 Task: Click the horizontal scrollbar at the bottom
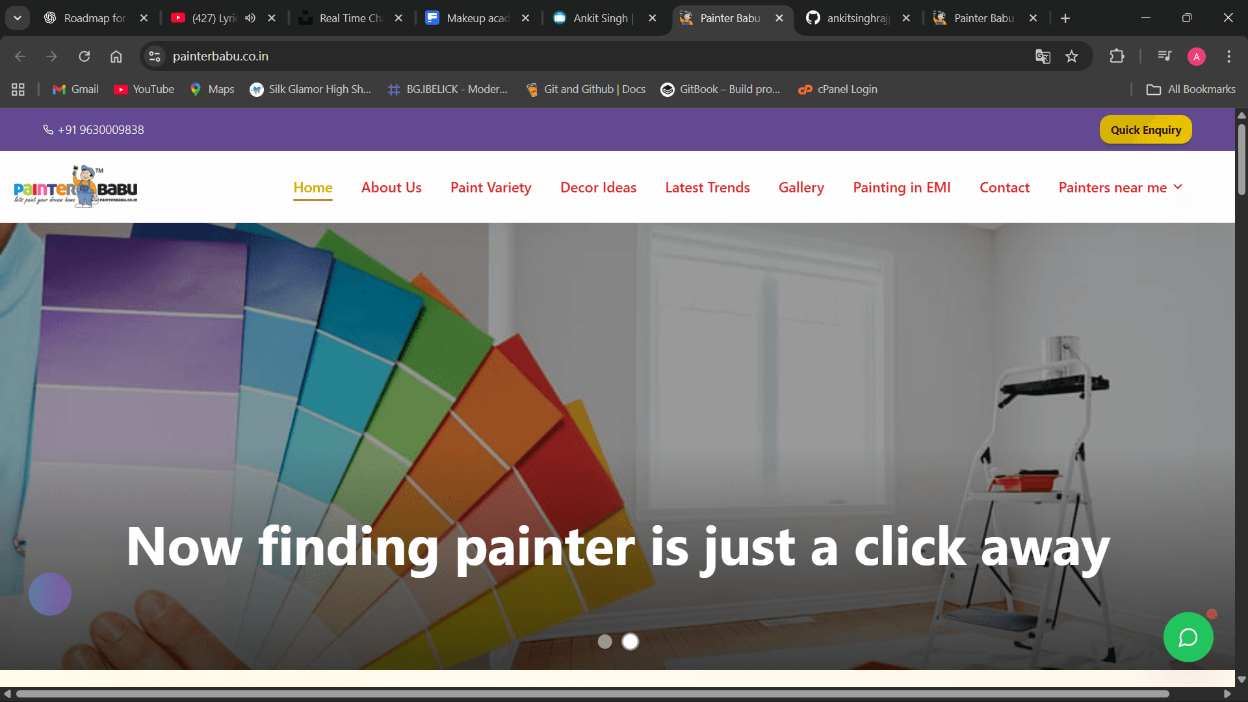tap(591, 694)
